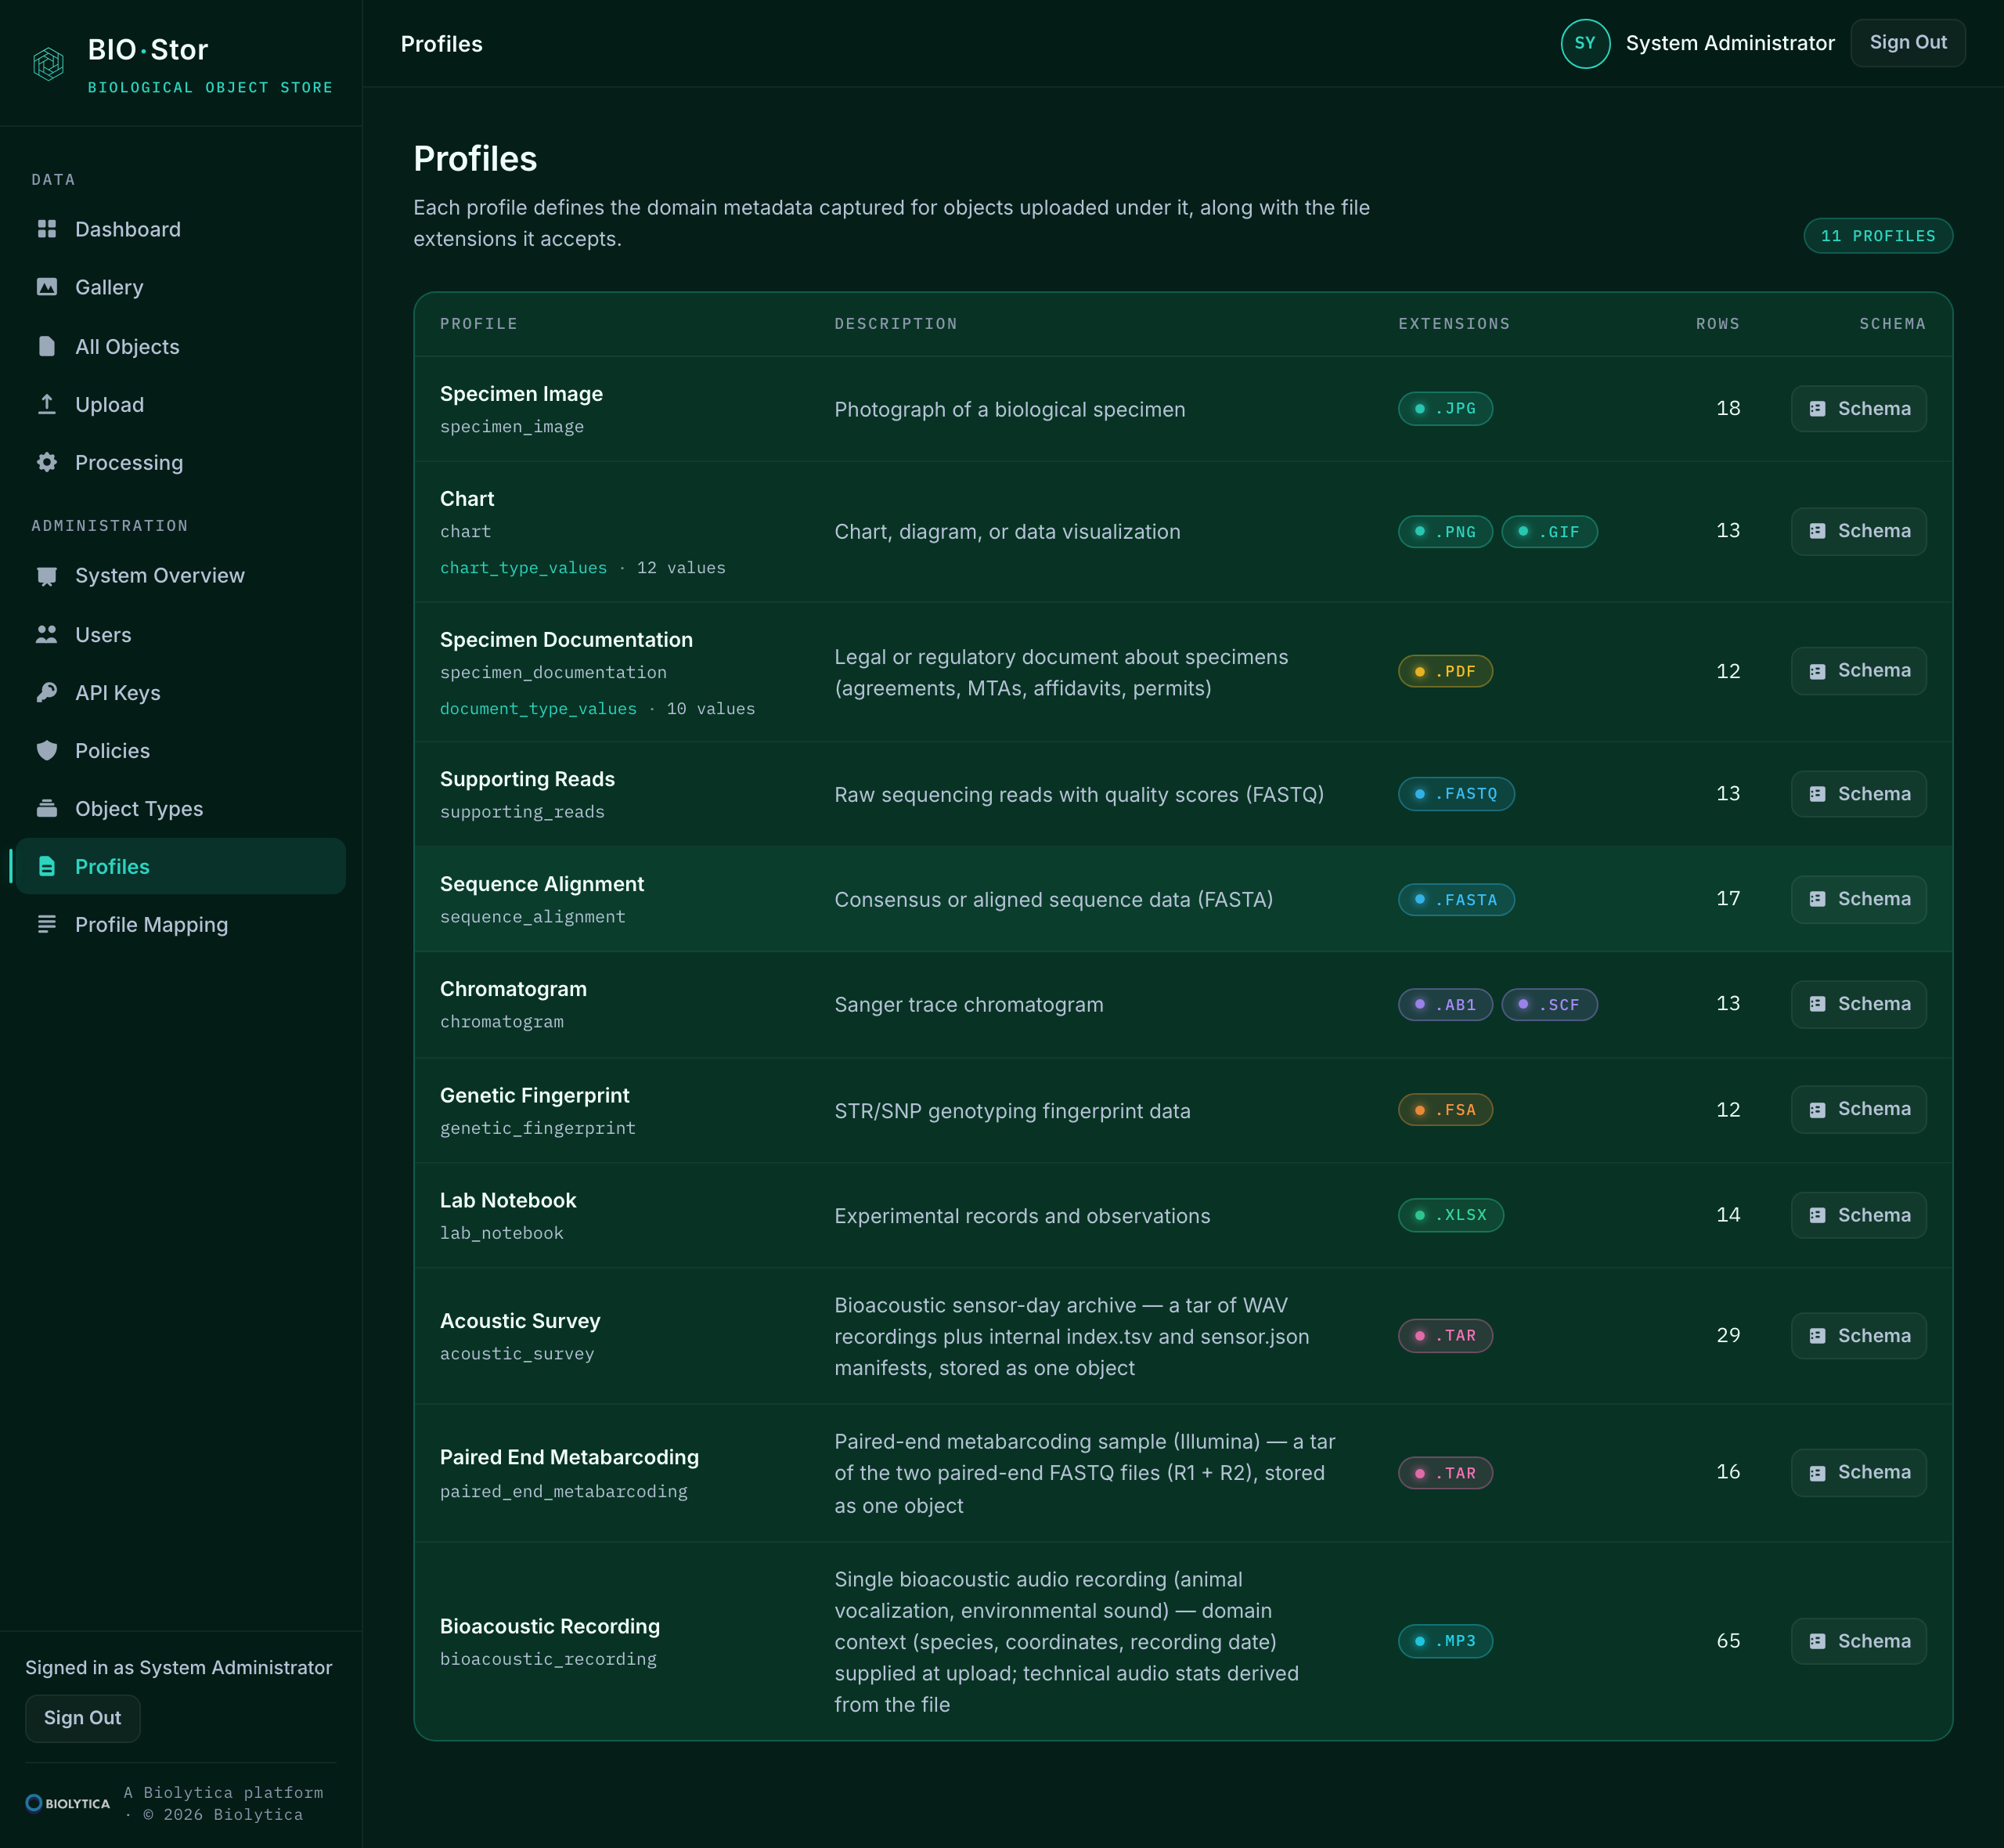The image size is (2004, 1848).
Task: Open Schema for Acoustic Survey profile
Action: (x=1858, y=1335)
